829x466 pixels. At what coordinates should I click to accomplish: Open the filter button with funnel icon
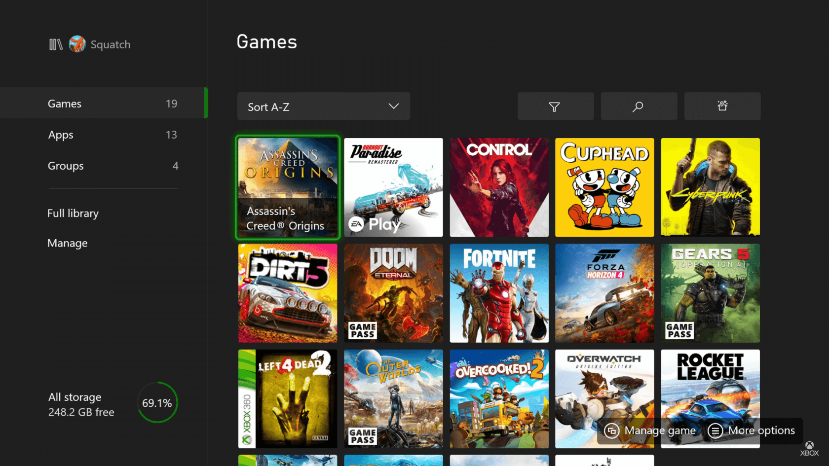tap(556, 106)
